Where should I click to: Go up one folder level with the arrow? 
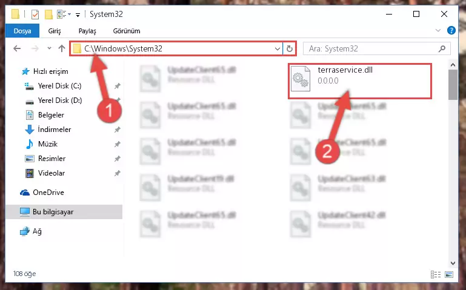62,48
